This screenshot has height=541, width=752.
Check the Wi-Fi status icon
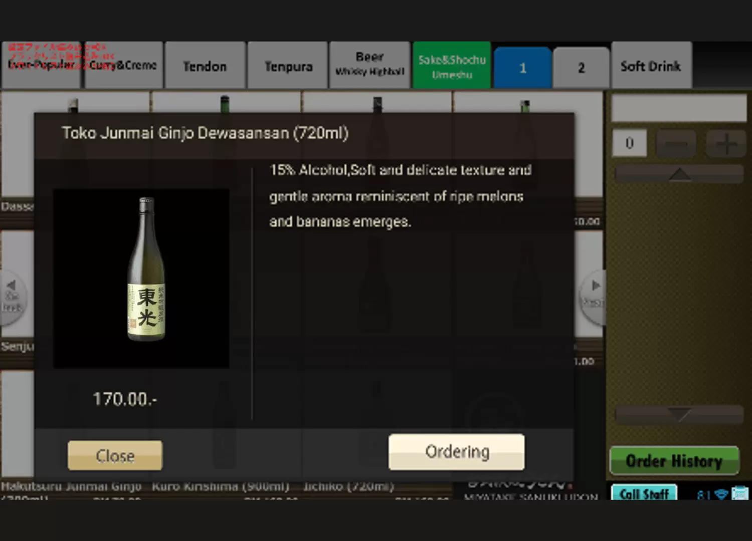[x=721, y=494]
